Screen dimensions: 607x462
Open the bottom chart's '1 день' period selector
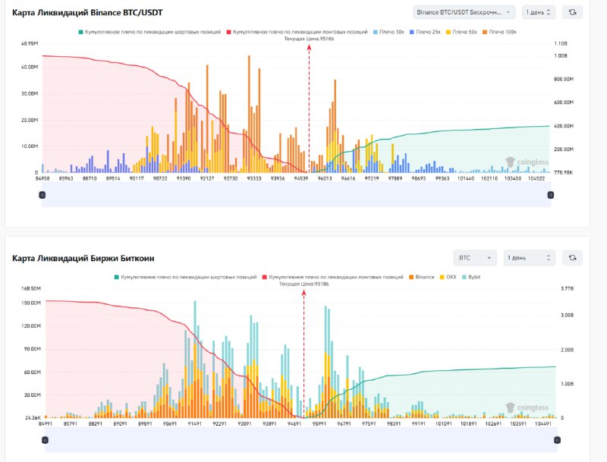pyautogui.click(x=528, y=258)
